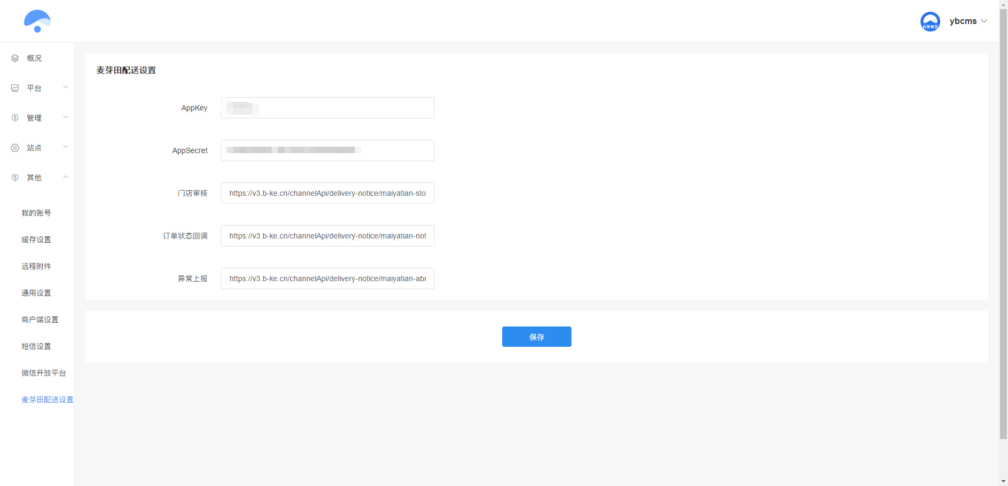Viewport: 1008px width, 486px height.
Task: Click the 异常上报 field label
Action: [x=193, y=278]
